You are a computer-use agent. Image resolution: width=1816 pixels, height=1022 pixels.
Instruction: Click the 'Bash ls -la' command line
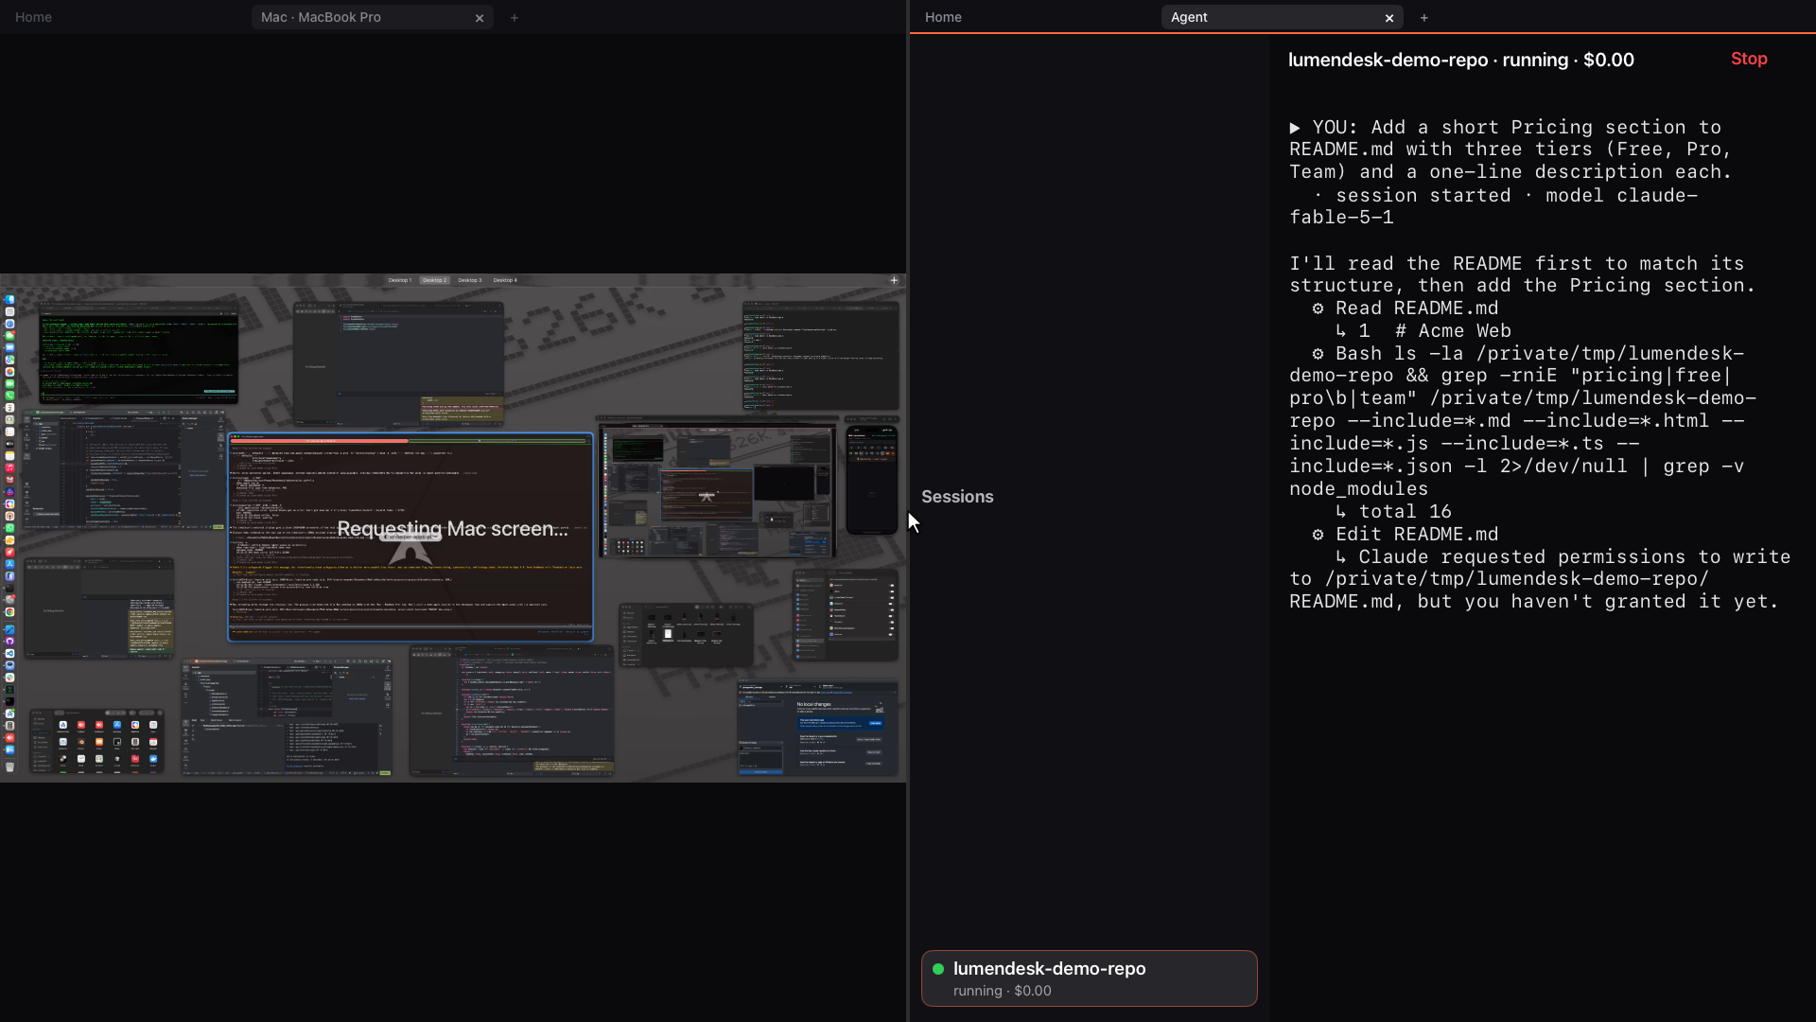click(x=1523, y=421)
